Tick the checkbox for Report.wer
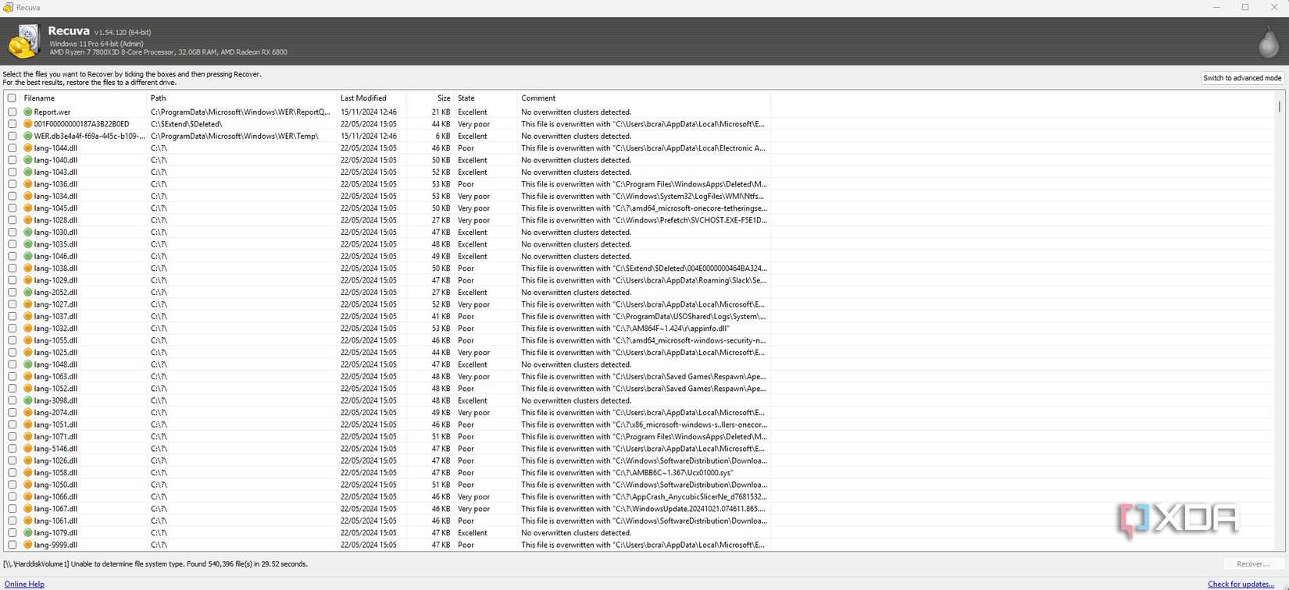Image resolution: width=1289 pixels, height=590 pixels. 12,112
